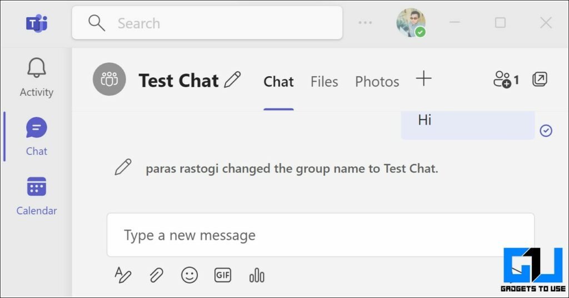Minimize the Teams window
The width and height of the screenshot is (569, 298).
[455, 22]
